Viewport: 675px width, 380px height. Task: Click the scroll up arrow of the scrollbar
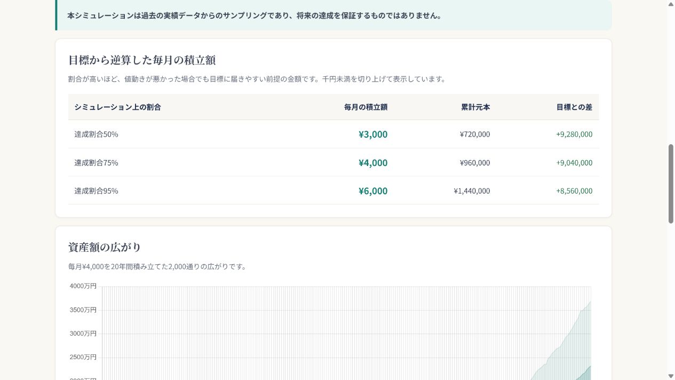(671, 4)
